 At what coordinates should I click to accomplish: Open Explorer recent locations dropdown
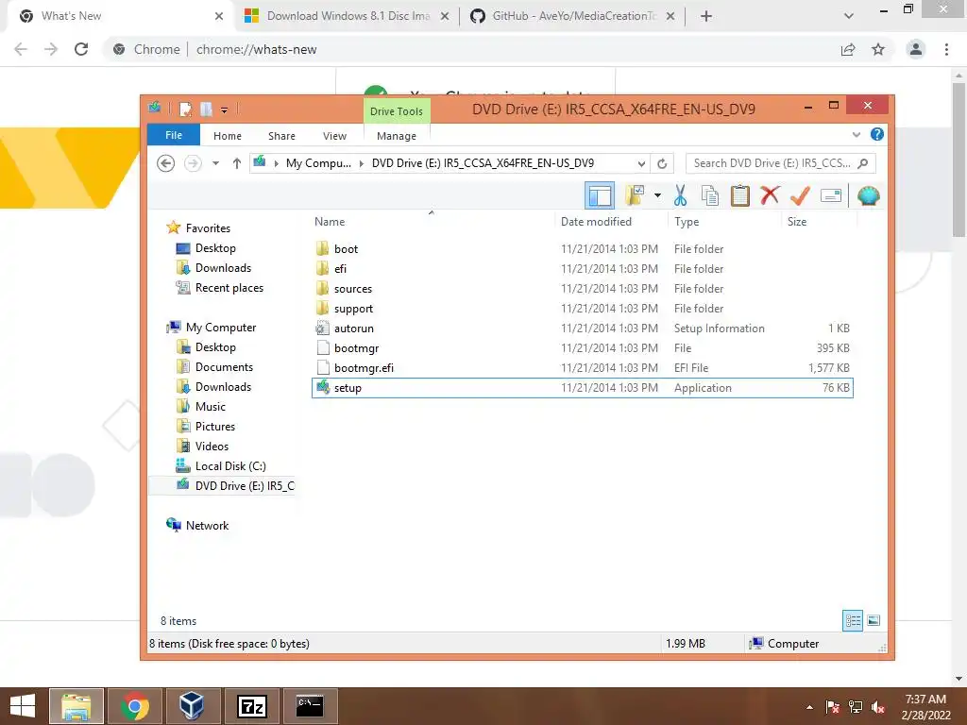tap(215, 163)
